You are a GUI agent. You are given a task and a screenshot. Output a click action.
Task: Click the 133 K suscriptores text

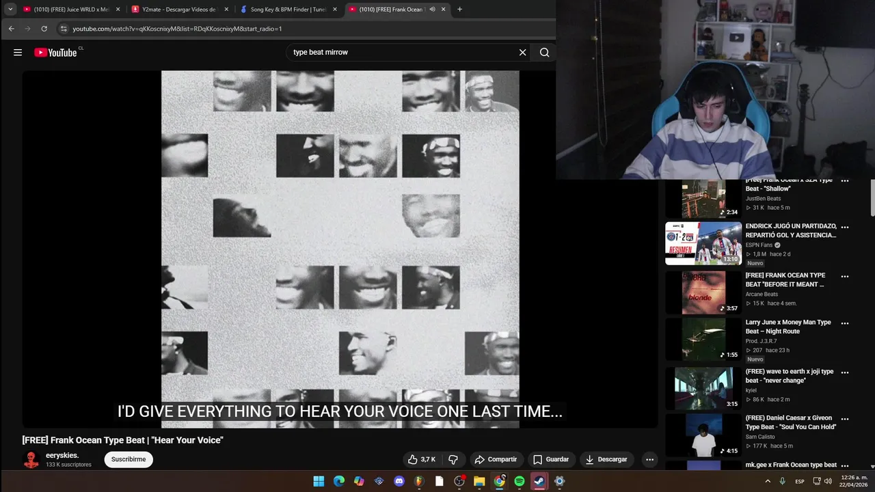pyautogui.click(x=68, y=465)
